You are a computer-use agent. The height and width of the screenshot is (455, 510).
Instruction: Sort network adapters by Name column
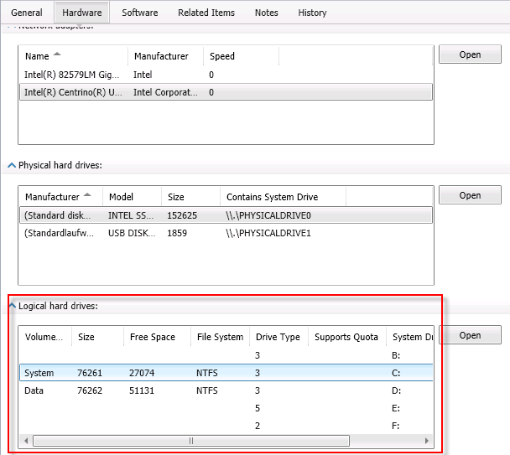[x=38, y=56]
